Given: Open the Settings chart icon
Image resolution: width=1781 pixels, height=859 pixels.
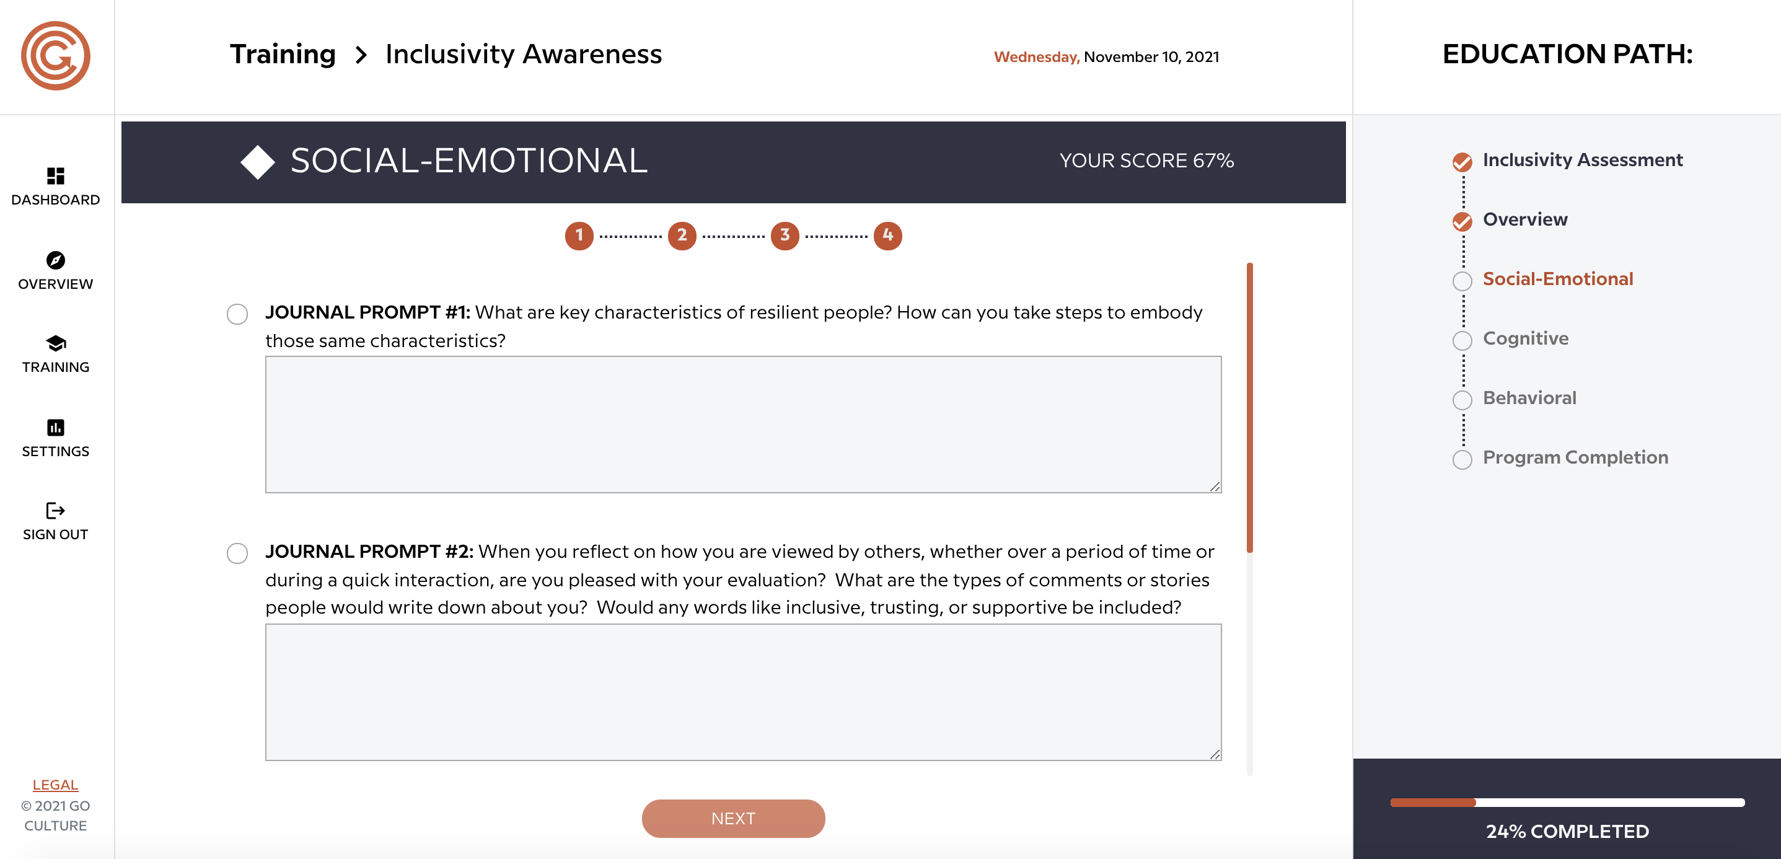Looking at the screenshot, I should coord(55,428).
